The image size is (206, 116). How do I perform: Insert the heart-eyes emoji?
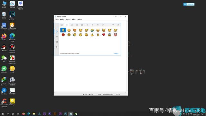[75, 30]
